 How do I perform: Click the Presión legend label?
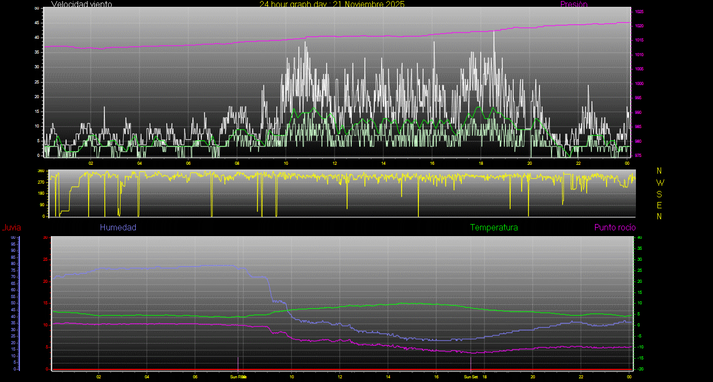tap(574, 4)
